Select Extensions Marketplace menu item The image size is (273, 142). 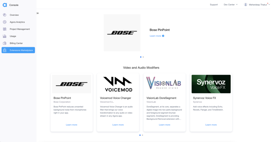point(18,50)
